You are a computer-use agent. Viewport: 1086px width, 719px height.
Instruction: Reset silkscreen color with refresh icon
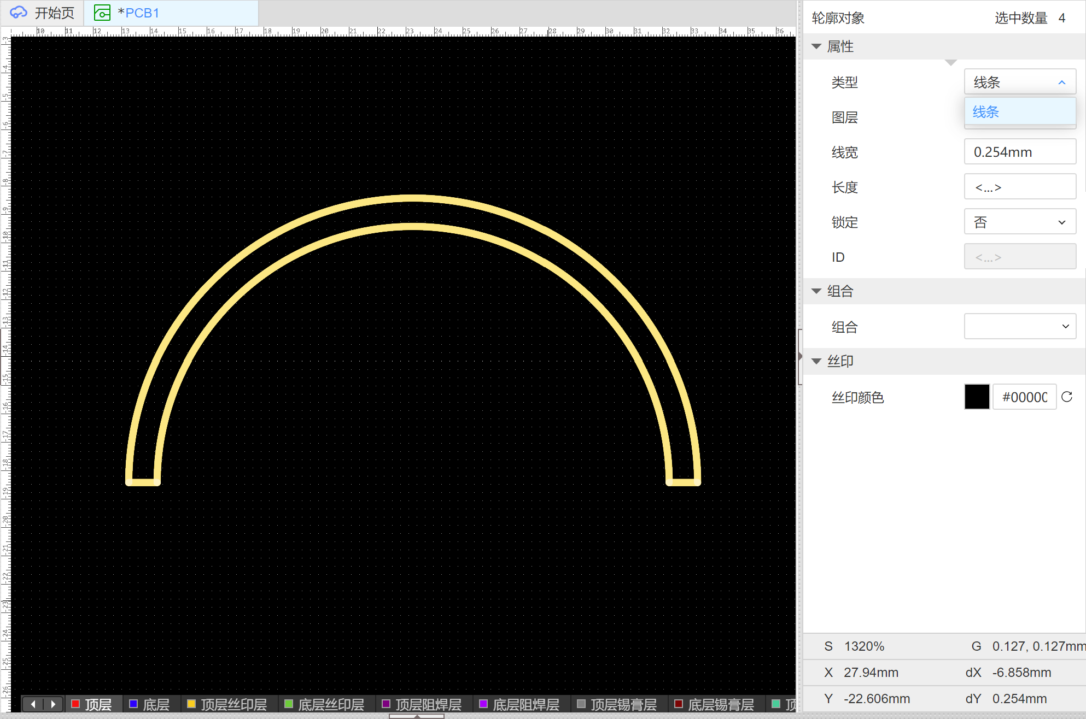[x=1067, y=397]
